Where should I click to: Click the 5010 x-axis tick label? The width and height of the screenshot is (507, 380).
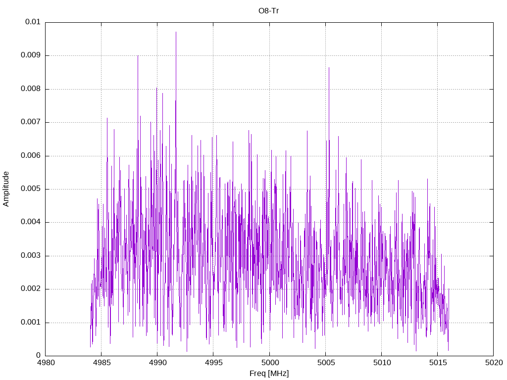pyautogui.click(x=382, y=363)
